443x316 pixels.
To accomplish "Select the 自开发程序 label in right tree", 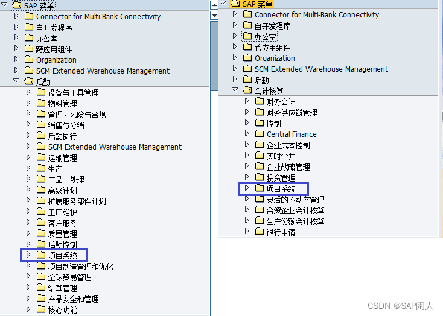I will click(x=273, y=26).
